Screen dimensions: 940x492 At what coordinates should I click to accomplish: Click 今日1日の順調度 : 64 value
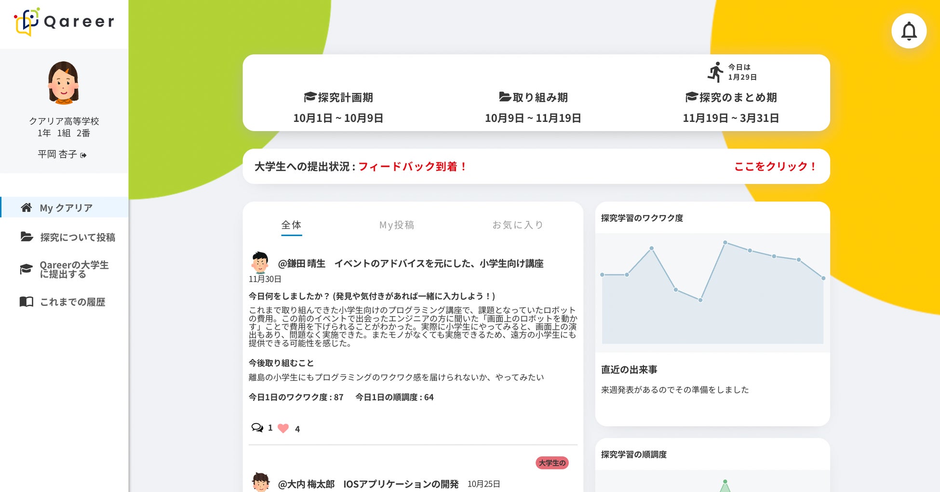click(394, 398)
